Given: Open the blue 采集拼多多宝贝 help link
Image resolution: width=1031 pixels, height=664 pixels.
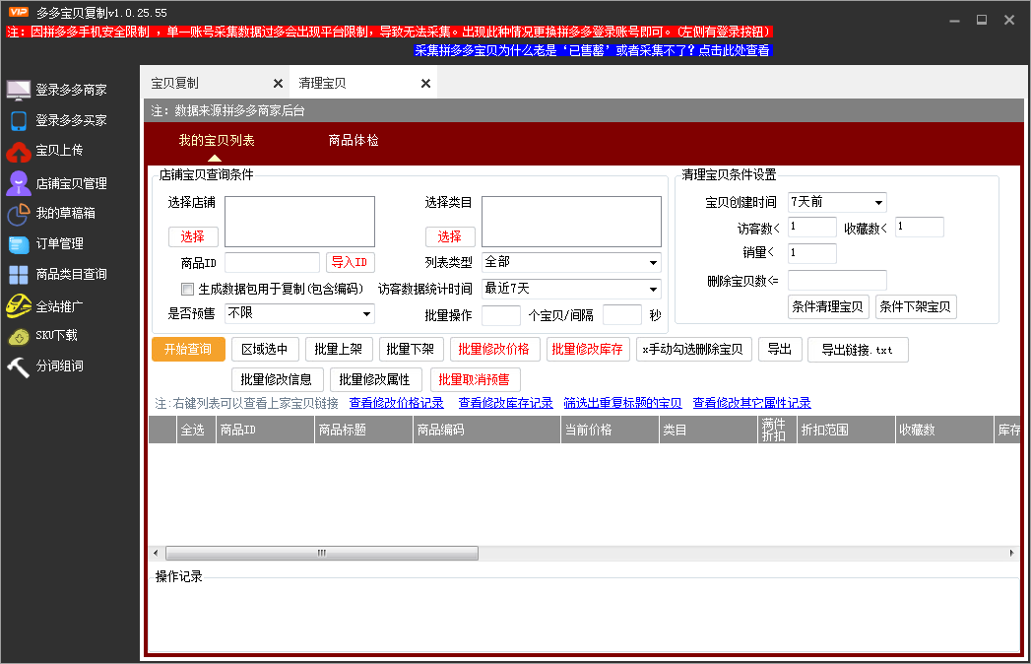Looking at the screenshot, I should point(593,50).
